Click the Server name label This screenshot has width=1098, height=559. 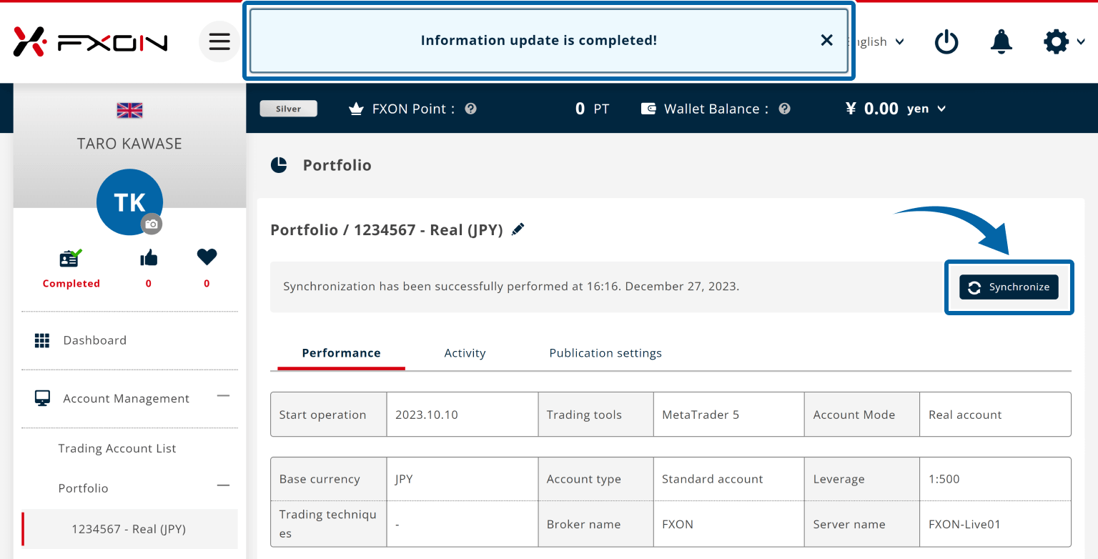pyautogui.click(x=849, y=524)
